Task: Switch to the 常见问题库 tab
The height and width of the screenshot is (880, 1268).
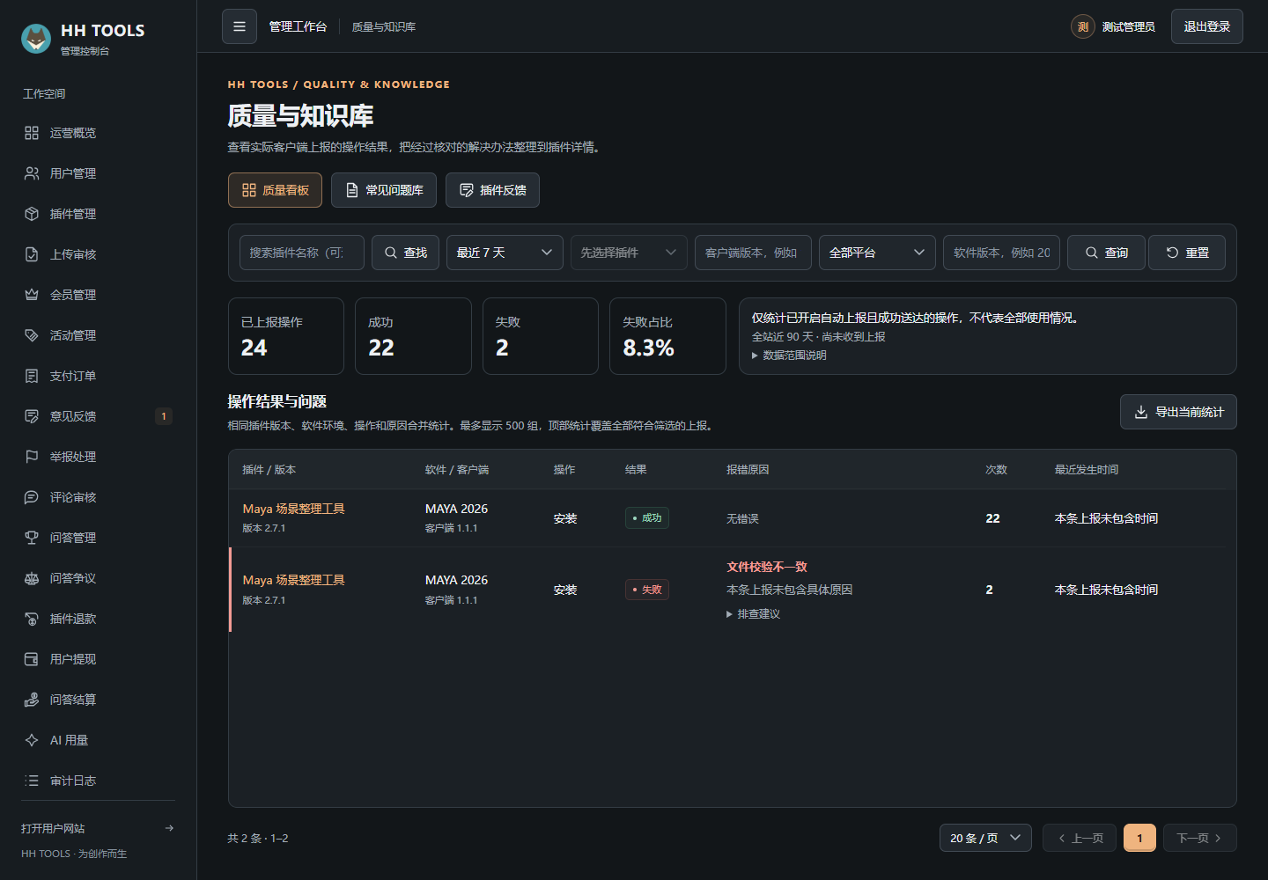Action: click(384, 190)
